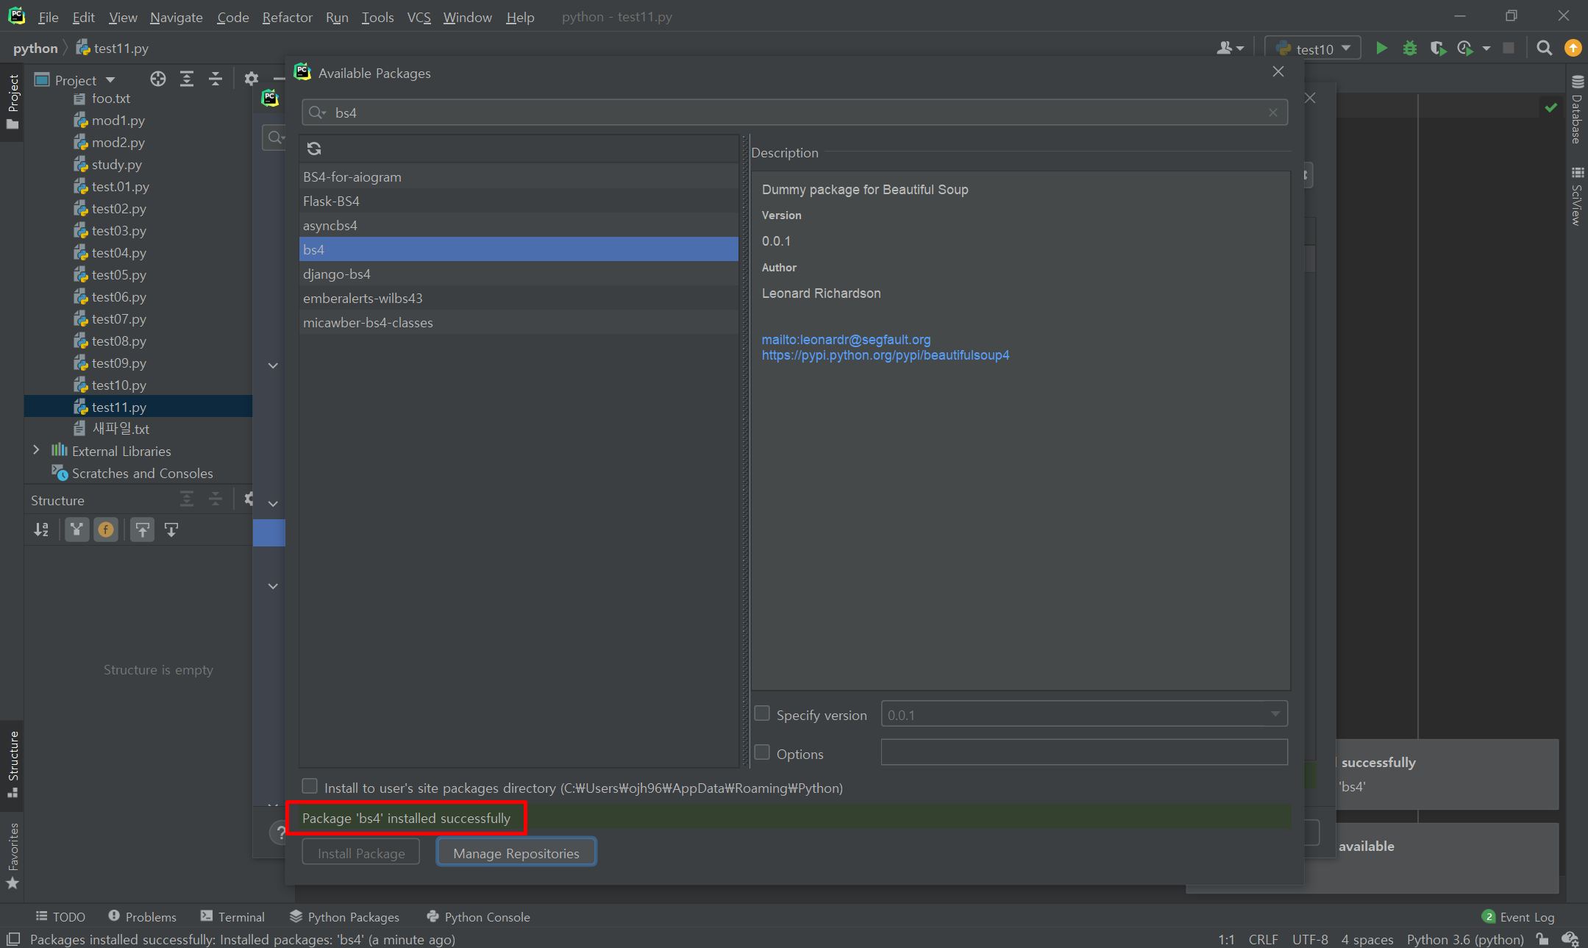
Task: Open the Terminal tab
Action: [232, 917]
